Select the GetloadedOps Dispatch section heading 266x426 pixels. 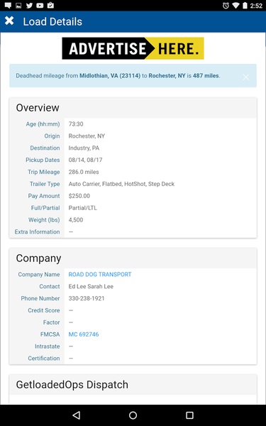(72, 385)
